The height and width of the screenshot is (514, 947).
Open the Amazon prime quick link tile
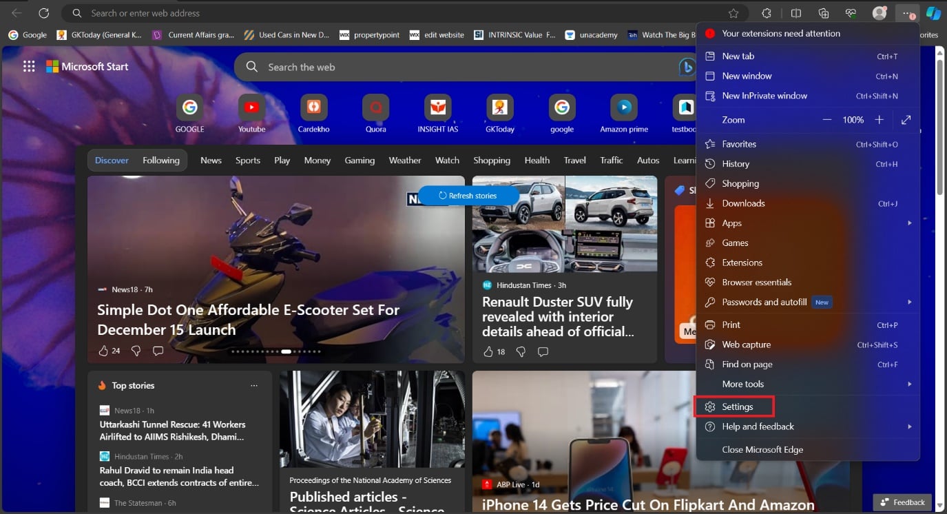pos(624,114)
